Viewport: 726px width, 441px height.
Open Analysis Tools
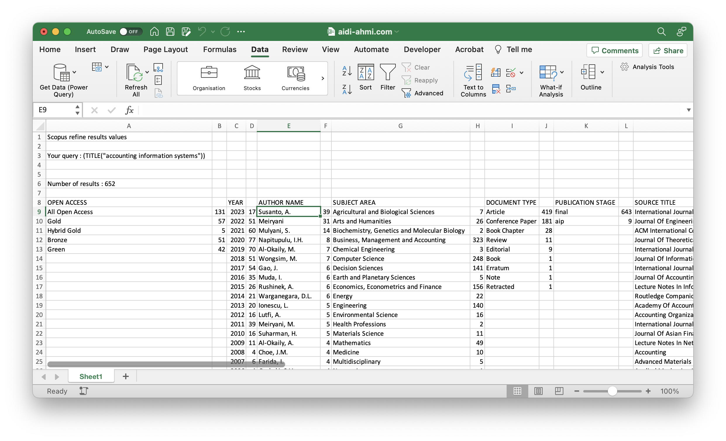tap(647, 67)
